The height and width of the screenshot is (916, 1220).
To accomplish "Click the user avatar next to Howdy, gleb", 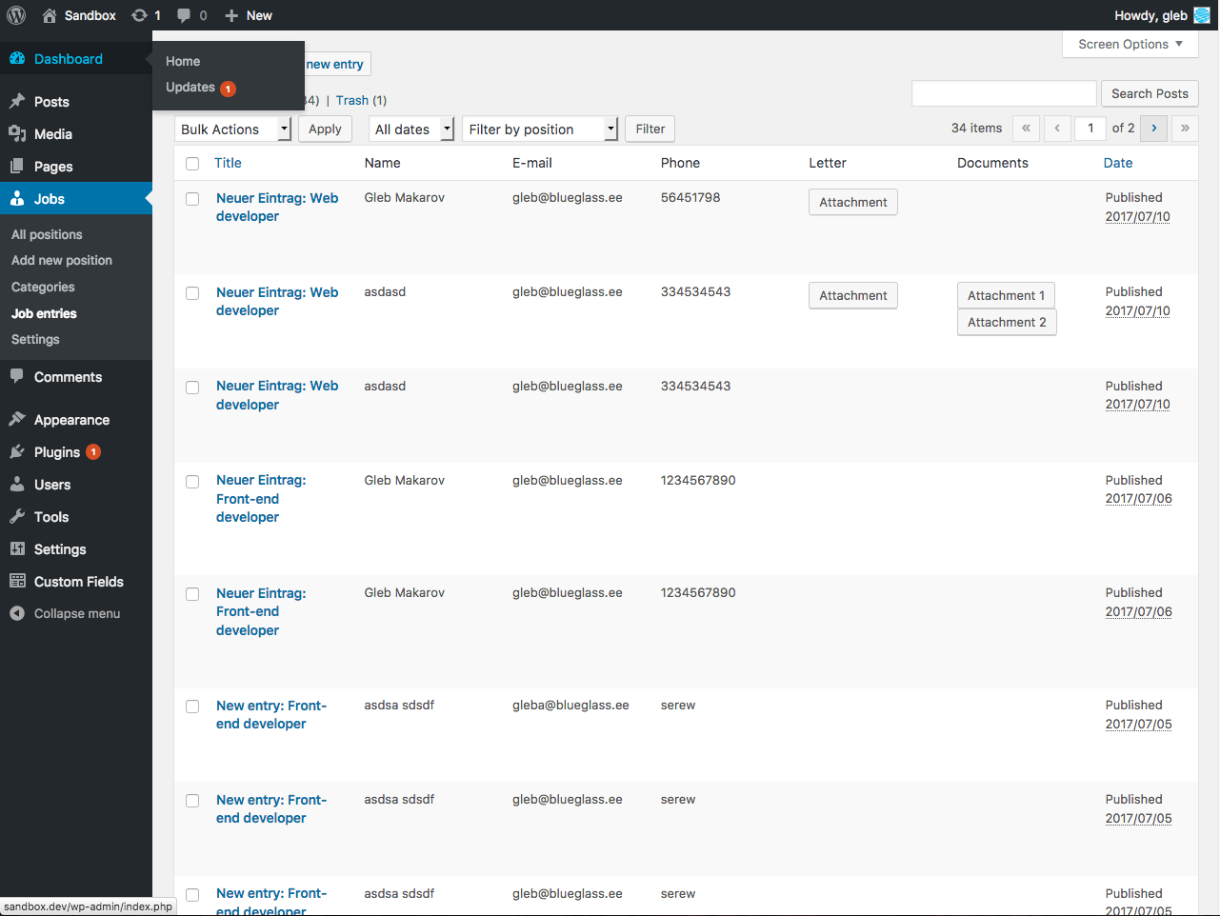I will point(1202,15).
